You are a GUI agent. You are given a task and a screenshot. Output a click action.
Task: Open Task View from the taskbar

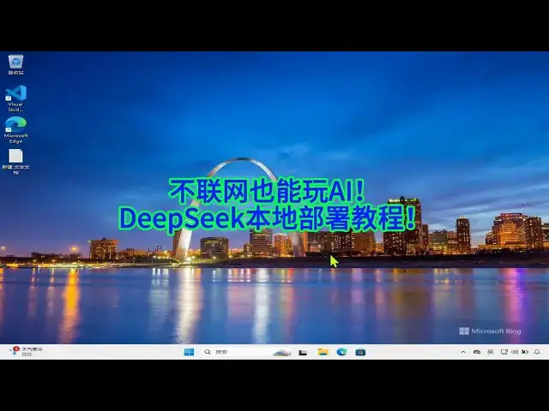(x=303, y=352)
